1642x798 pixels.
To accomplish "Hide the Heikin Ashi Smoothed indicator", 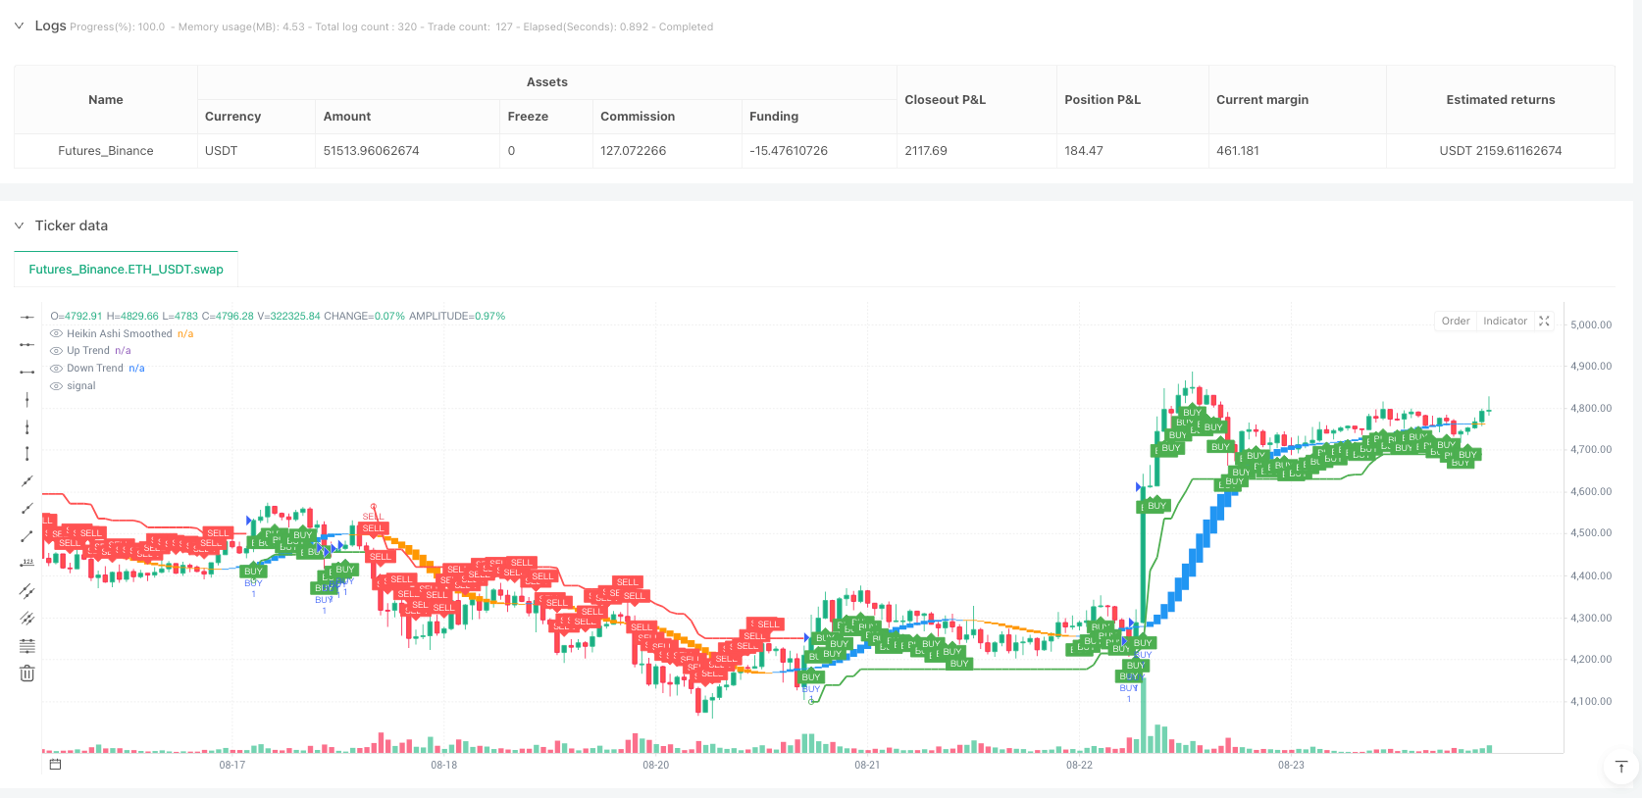I will tap(56, 334).
